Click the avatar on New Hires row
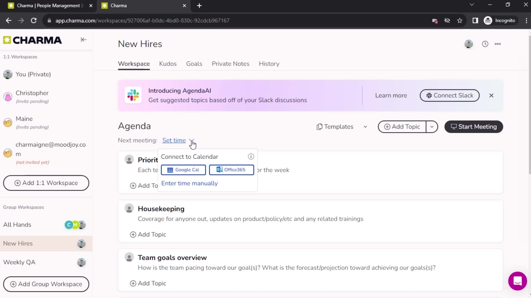The width and height of the screenshot is (531, 298). tap(81, 243)
